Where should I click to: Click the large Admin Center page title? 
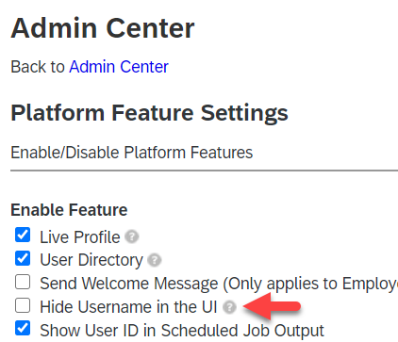pyautogui.click(x=103, y=28)
